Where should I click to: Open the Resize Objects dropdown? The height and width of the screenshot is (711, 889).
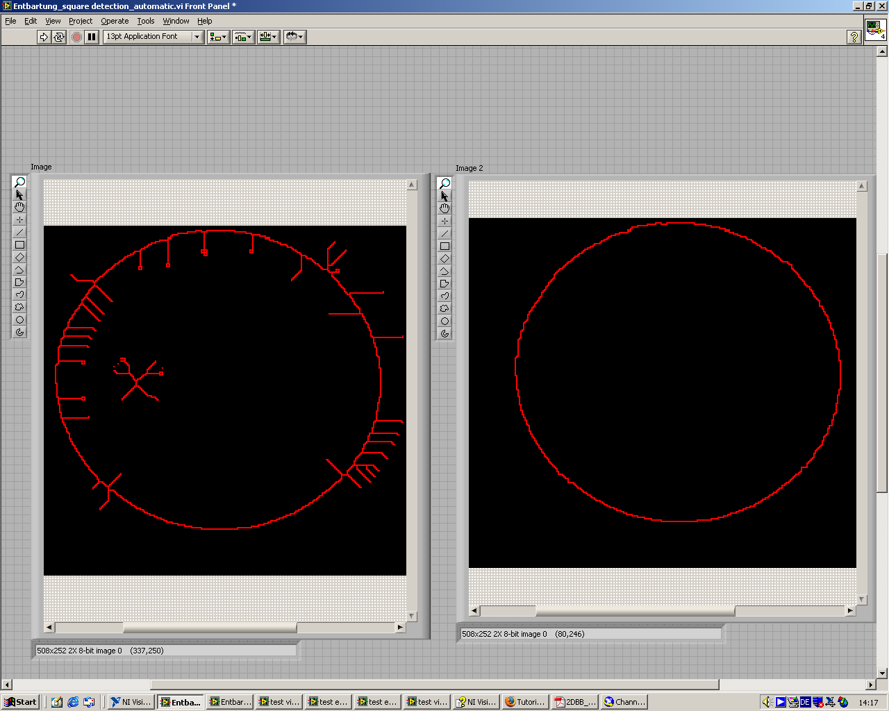coord(268,37)
